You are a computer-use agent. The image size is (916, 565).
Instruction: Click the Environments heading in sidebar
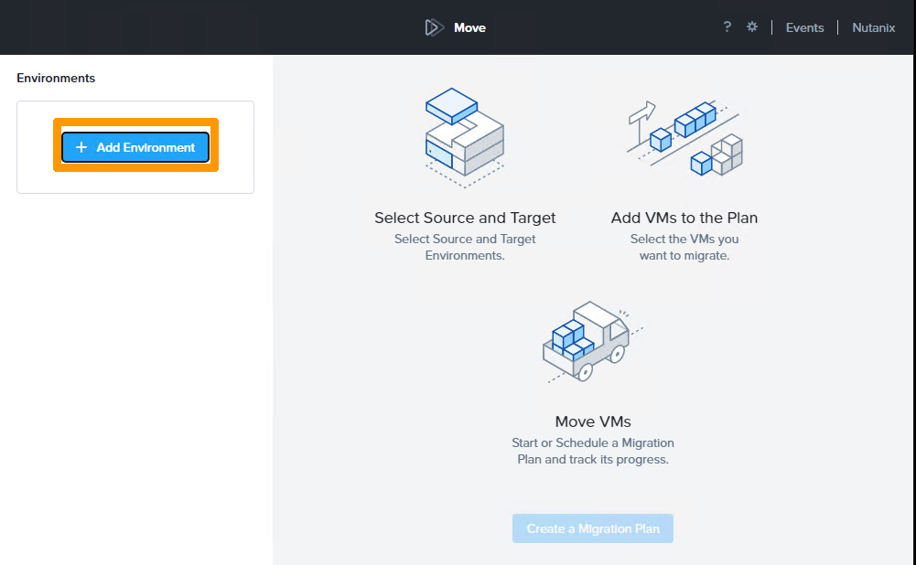[56, 79]
